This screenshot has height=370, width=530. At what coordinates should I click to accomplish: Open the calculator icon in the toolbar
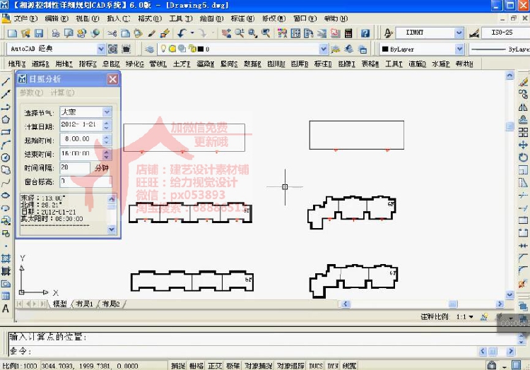(348, 33)
